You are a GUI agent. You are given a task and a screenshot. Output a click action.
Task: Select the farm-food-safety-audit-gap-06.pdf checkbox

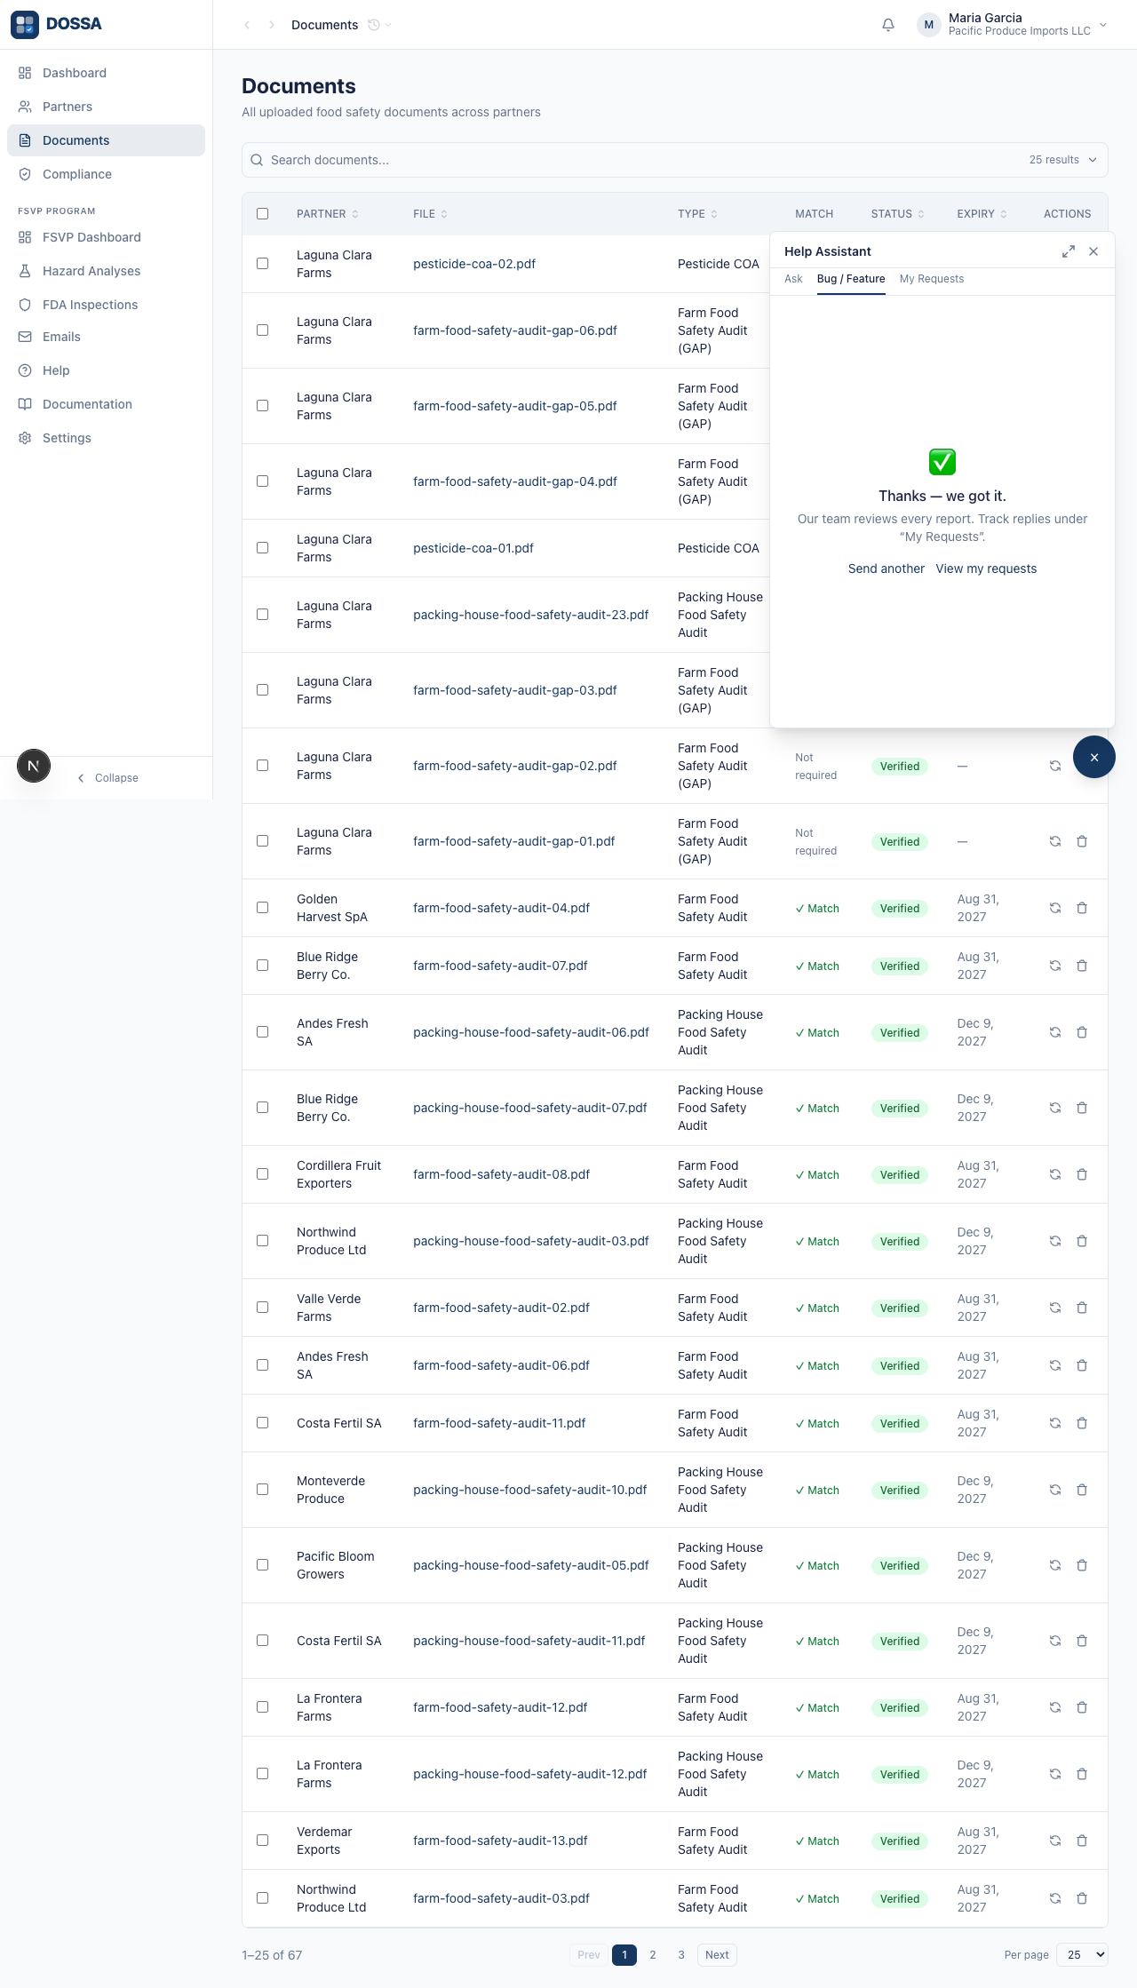(x=262, y=330)
